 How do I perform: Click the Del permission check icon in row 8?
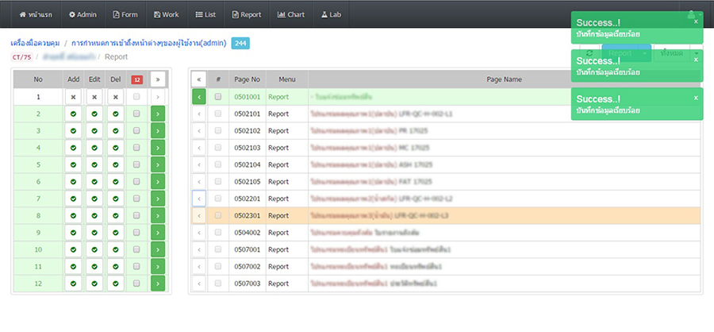point(116,215)
